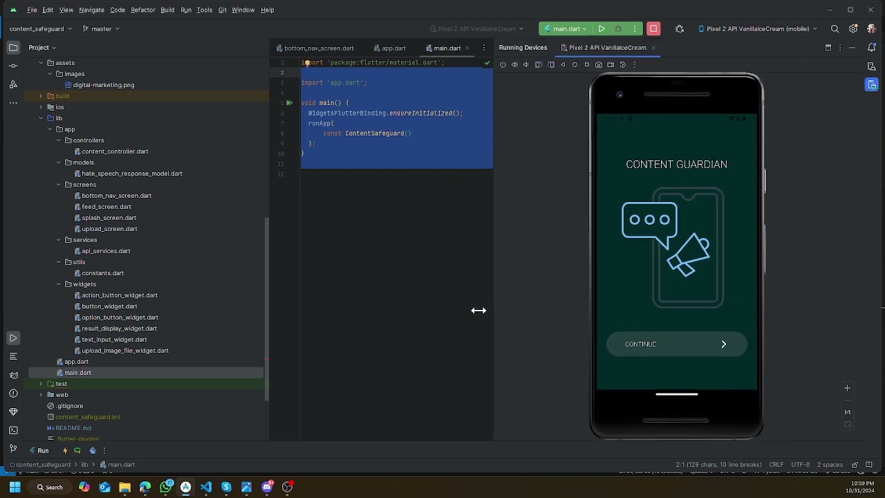This screenshot has height=498, width=885.
Task: Click 2 spaces indent setting
Action: (x=830, y=465)
